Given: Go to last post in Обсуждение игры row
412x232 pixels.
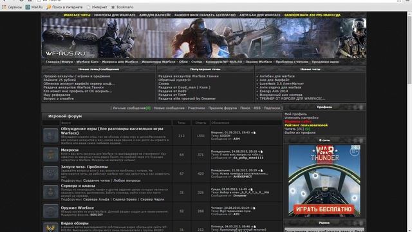Looking at the screenshot, I should [254, 133].
